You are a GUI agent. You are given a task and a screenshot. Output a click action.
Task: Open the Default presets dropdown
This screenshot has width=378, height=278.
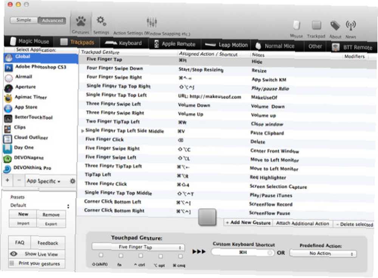point(40,205)
